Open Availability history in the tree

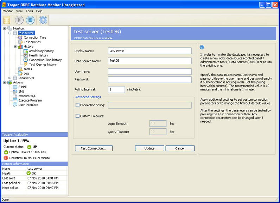point(41,51)
